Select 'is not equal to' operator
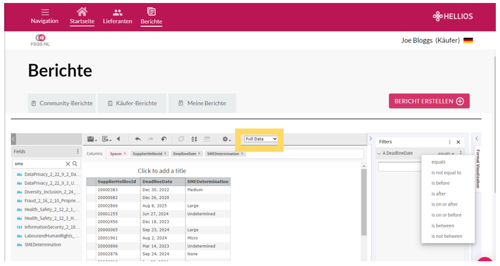500x266 pixels. 446,173
